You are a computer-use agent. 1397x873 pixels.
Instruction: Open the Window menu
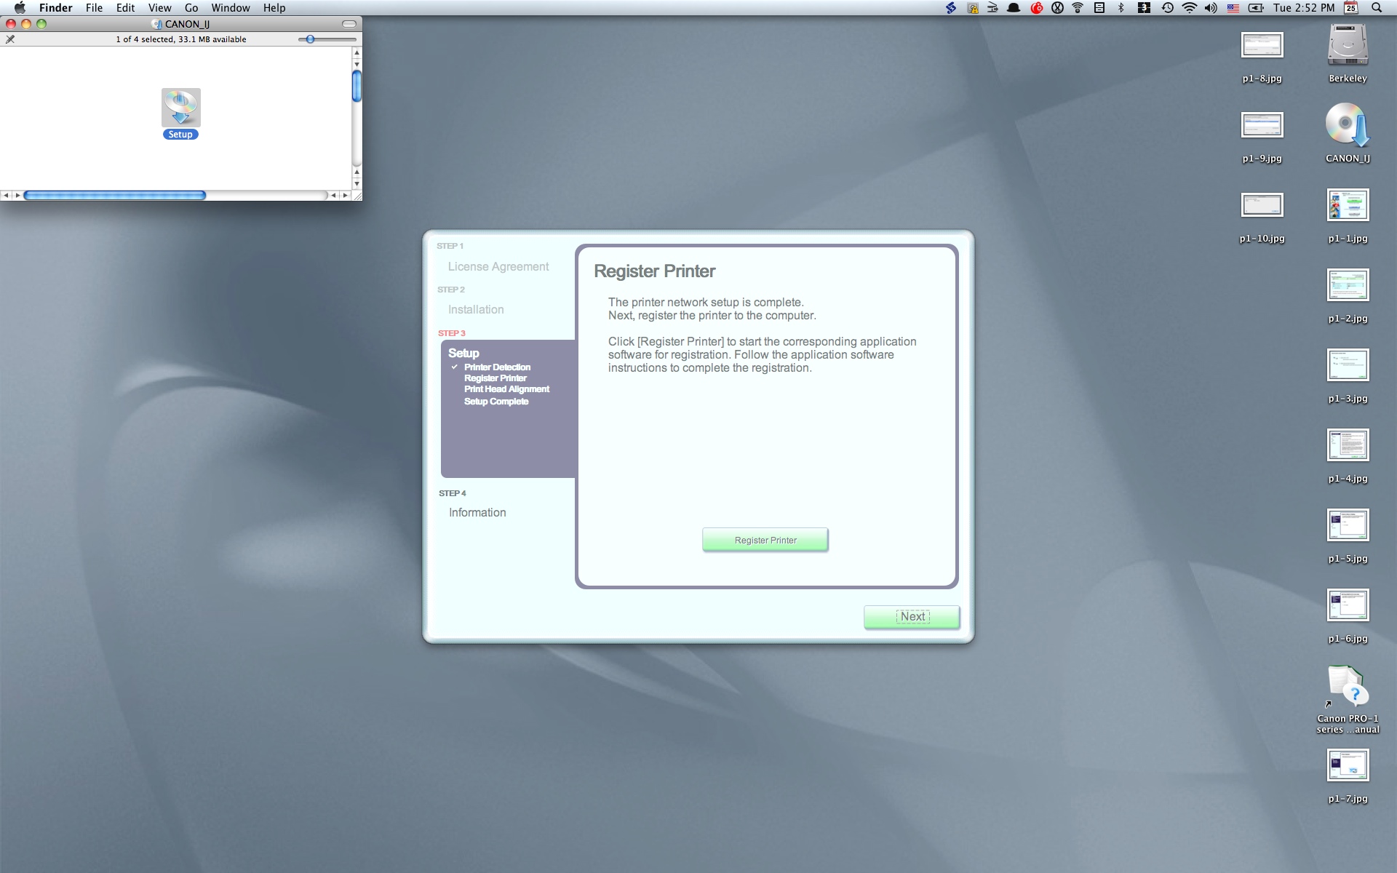tap(230, 8)
